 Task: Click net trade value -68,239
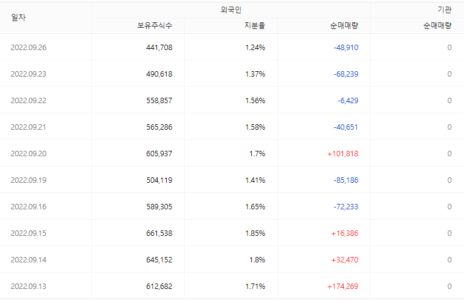click(x=346, y=74)
